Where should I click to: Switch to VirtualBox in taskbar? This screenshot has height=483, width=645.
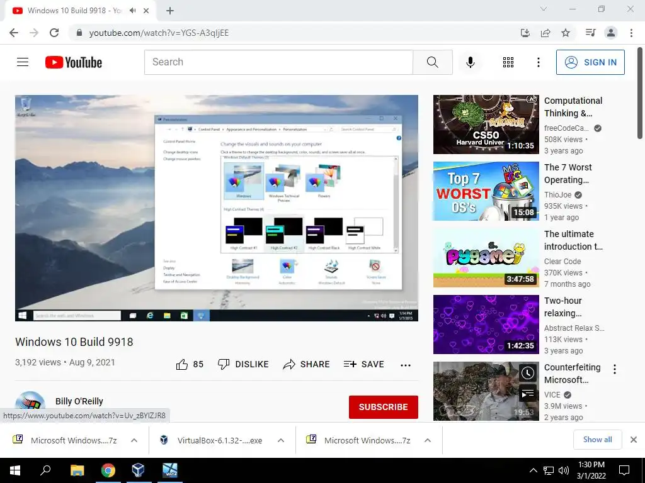[x=138, y=470]
